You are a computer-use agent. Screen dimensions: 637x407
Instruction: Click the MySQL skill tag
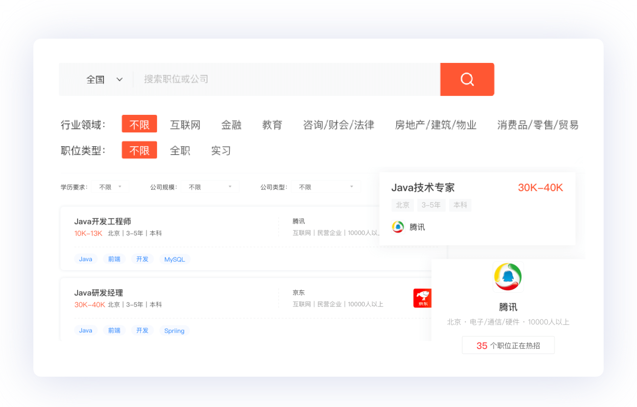174,259
